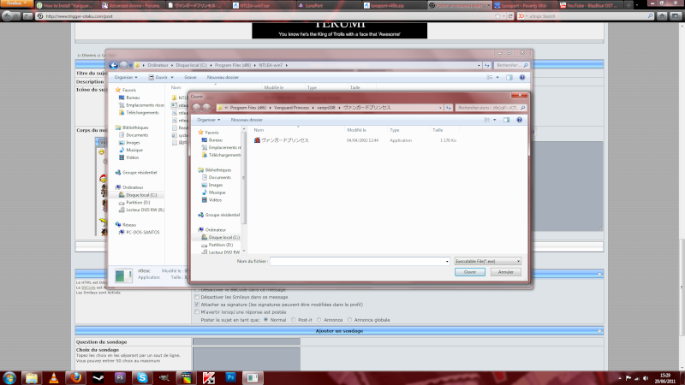Open the view options dropdown in the Ouvrir dialog
The width and height of the screenshot is (685, 385).
(x=495, y=120)
